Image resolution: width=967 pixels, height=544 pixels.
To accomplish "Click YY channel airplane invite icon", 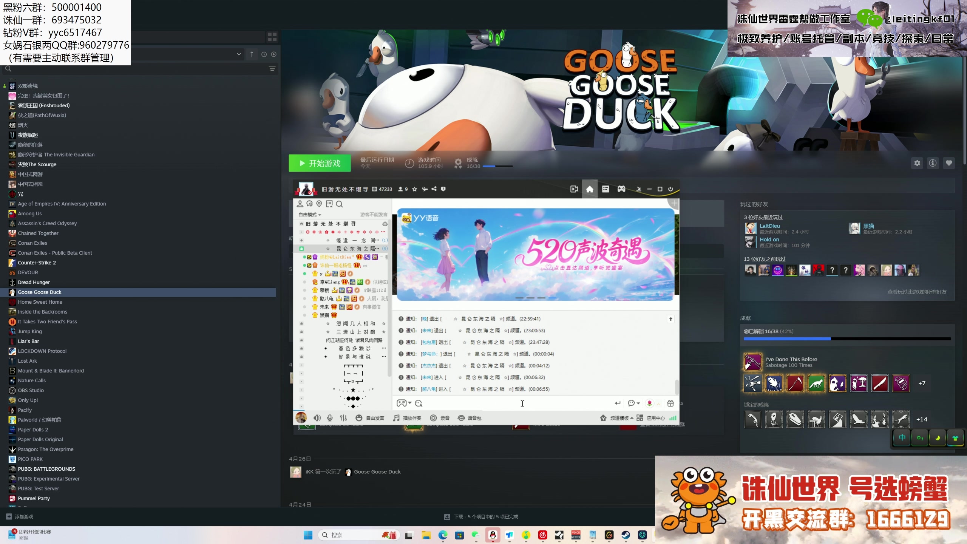I will pos(425,189).
